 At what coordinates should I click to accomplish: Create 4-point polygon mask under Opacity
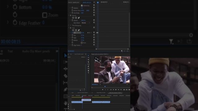pyautogui.click(x=76, y=18)
